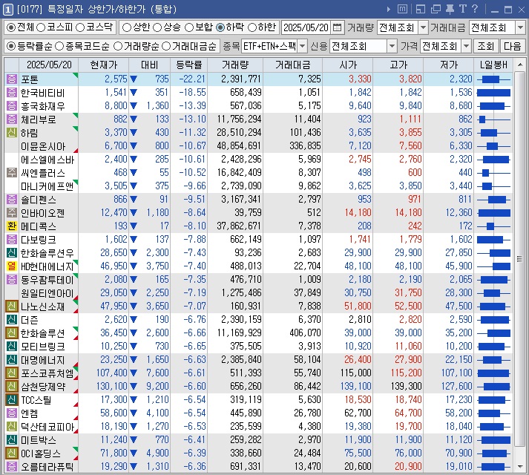Click the 신 badge beside OCI홀딩스

tap(11, 453)
